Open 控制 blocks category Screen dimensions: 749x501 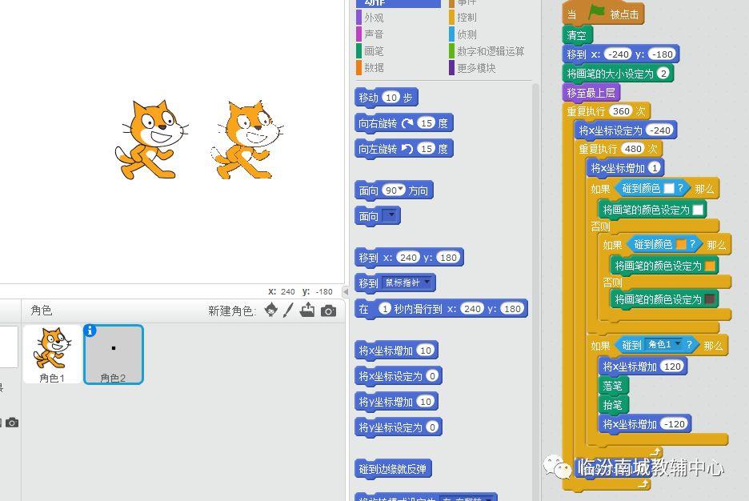tap(467, 18)
